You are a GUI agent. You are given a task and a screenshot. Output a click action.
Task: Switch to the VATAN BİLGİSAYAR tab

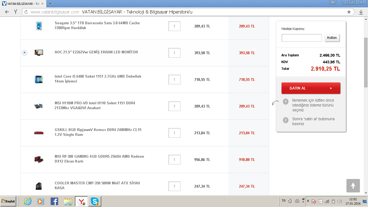[23, 4]
